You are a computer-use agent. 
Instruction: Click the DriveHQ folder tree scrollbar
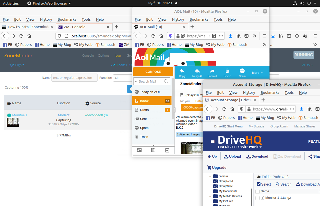pyautogui.click(x=251, y=197)
